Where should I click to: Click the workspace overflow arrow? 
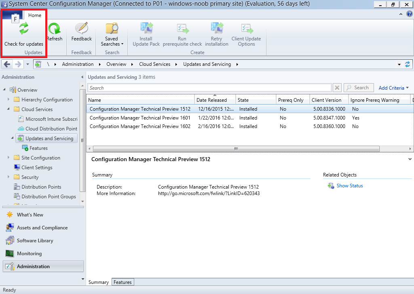click(82, 279)
